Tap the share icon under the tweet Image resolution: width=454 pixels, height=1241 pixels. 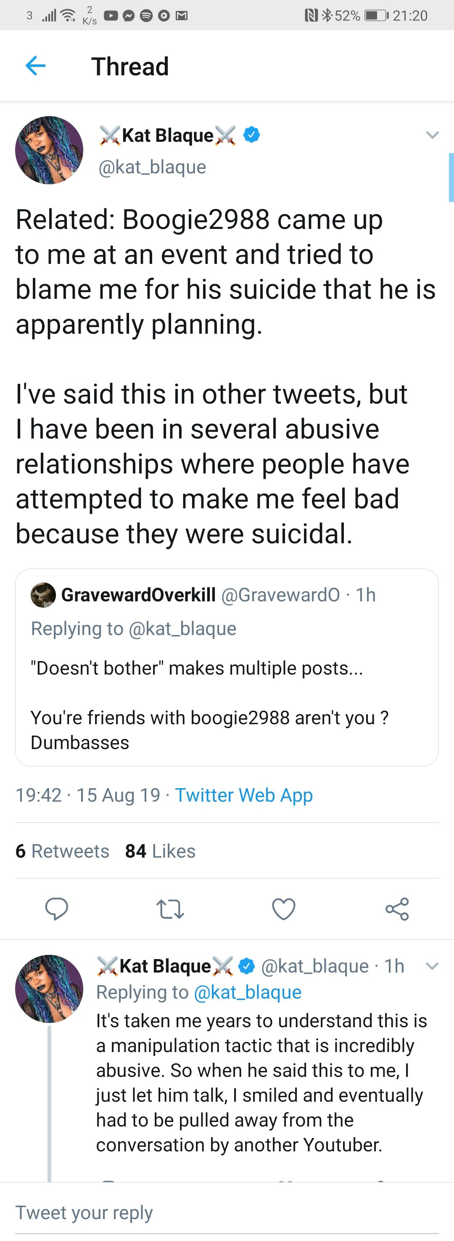pyautogui.click(x=397, y=909)
